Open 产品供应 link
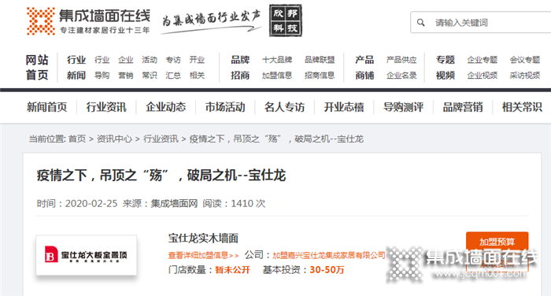 401,60
